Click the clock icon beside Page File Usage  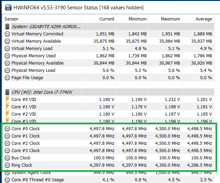(x=7, y=77)
